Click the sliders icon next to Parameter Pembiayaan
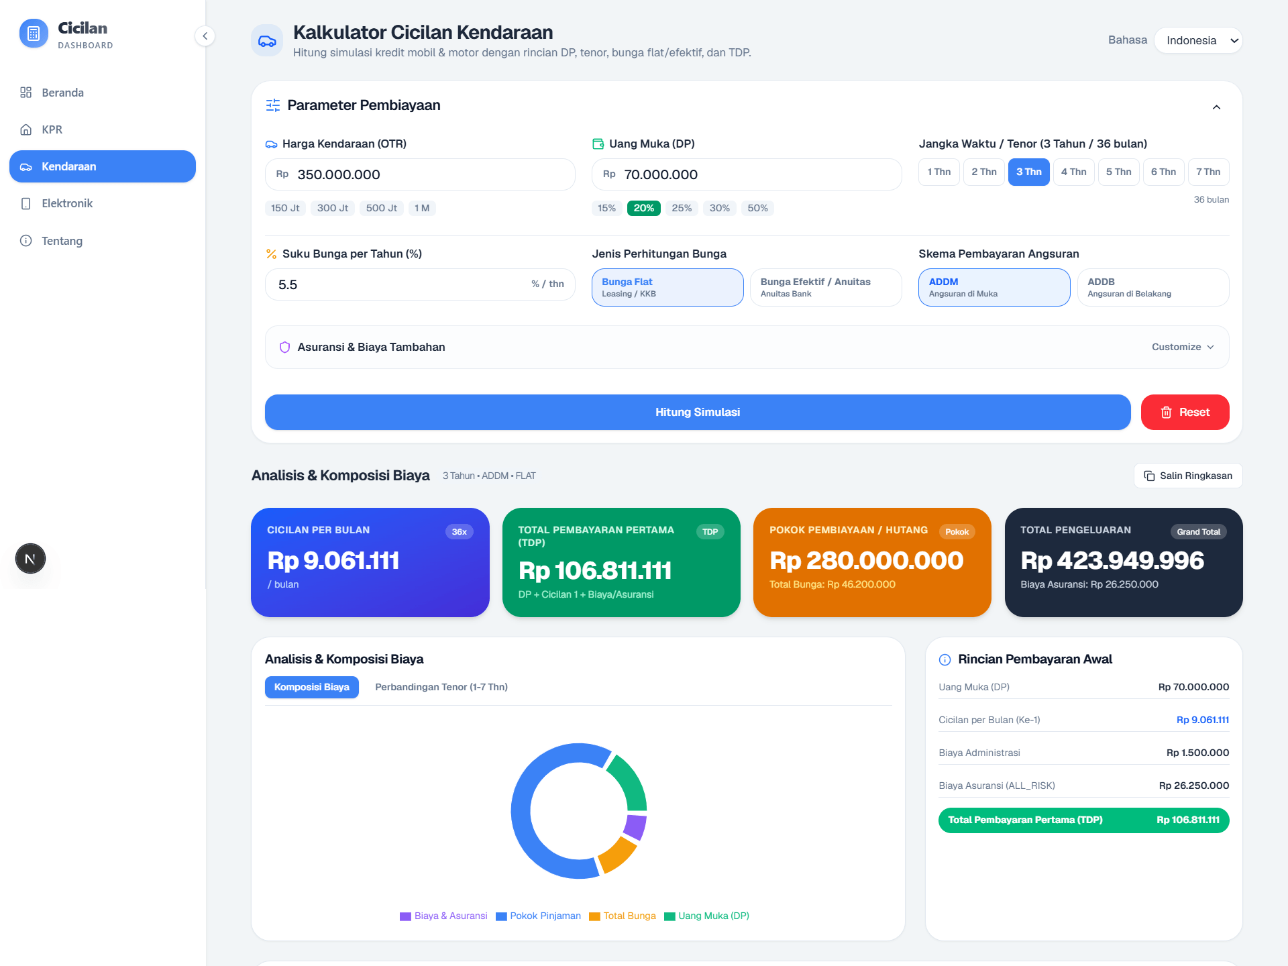 (273, 105)
